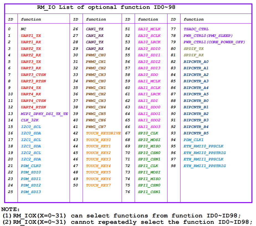Select the CLK_32K function
This screenshot has width=256, height=226.
pyautogui.click(x=30, y=120)
